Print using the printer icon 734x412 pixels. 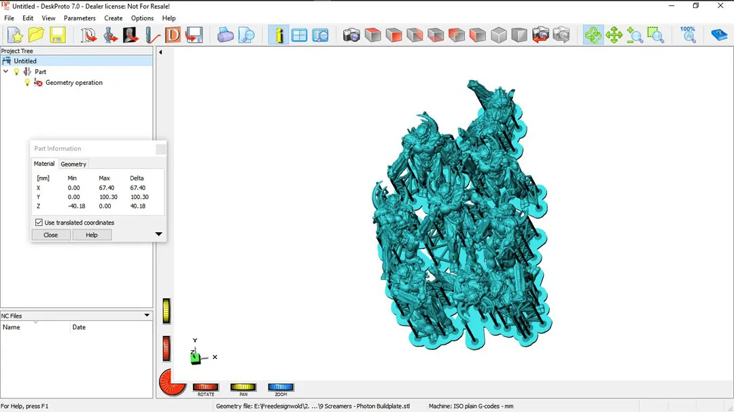(225, 35)
